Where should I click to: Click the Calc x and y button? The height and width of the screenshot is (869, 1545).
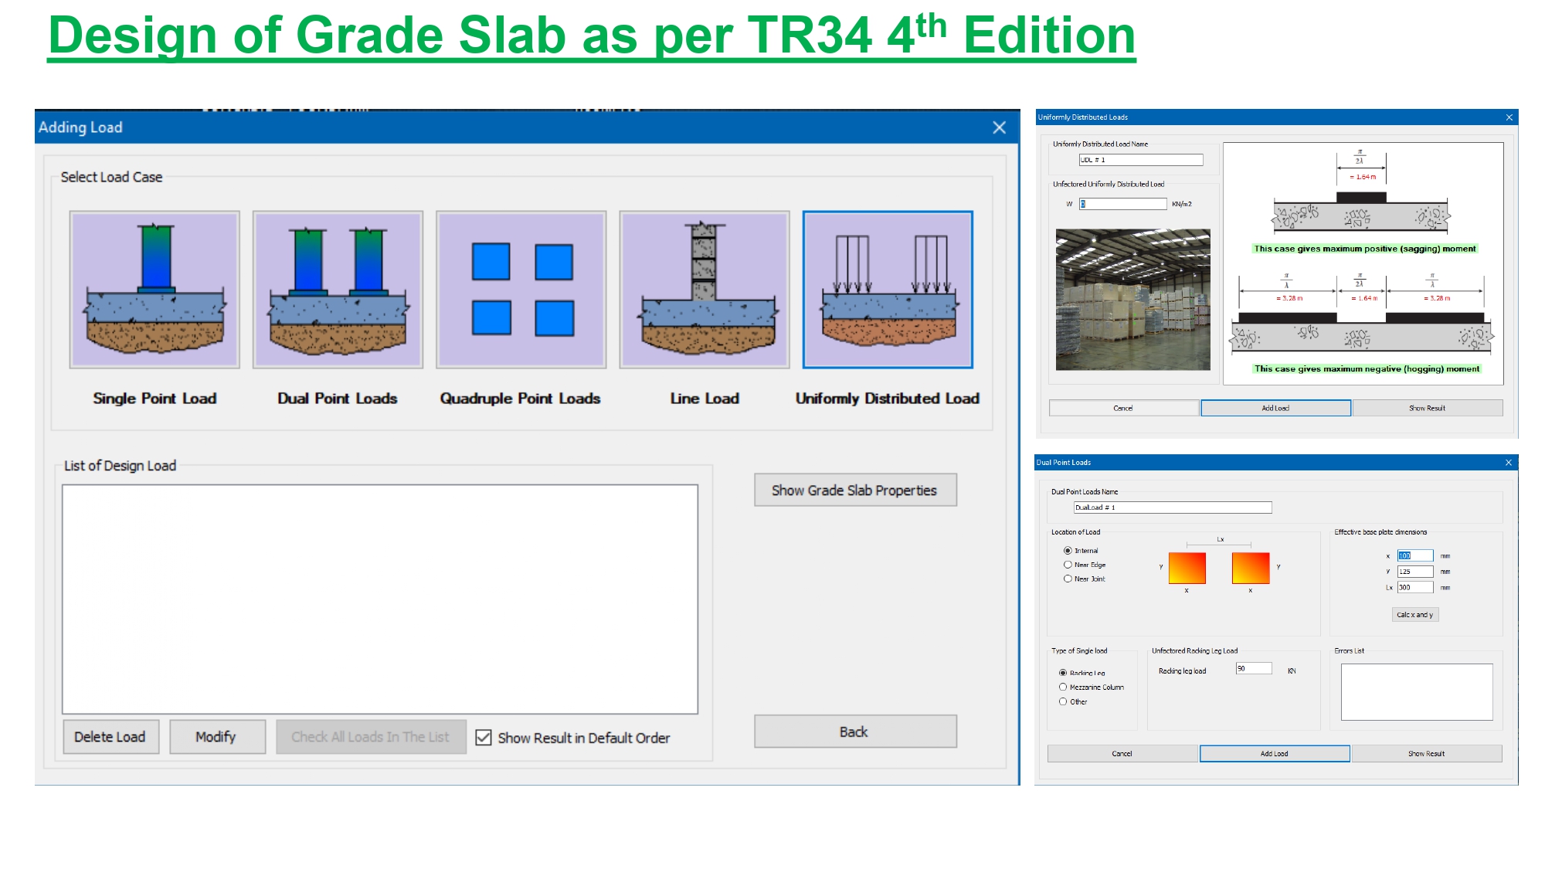tap(1414, 615)
